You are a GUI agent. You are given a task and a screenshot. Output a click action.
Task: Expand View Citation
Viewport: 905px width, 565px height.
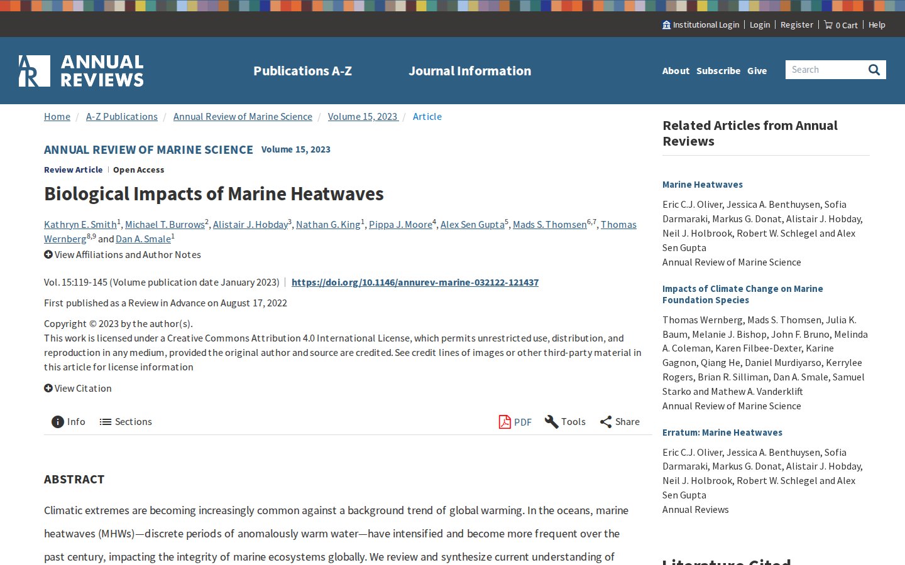click(78, 389)
